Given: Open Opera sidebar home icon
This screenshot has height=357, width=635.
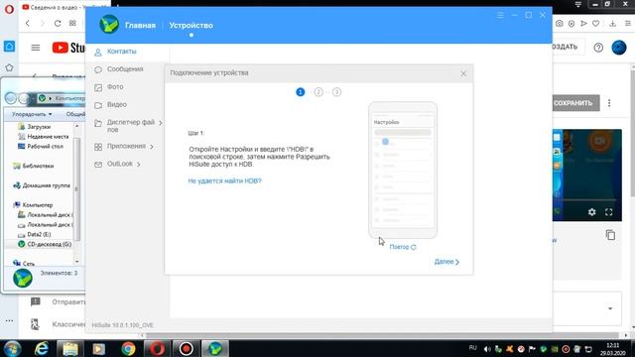Looking at the screenshot, I should [x=9, y=47].
